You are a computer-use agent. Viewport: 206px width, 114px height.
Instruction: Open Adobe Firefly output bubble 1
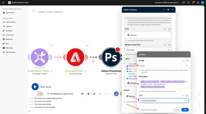point(87,46)
